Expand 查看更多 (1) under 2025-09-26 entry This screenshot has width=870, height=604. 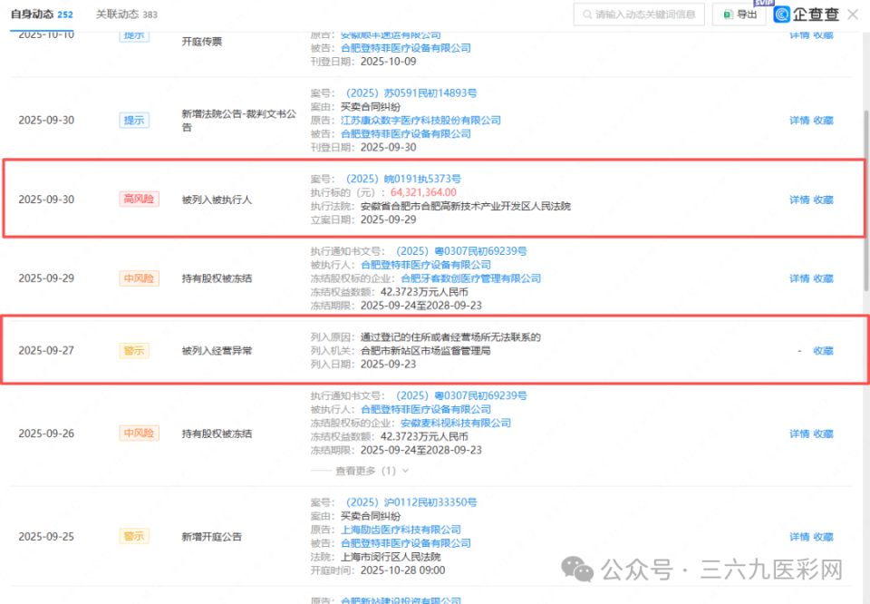pos(372,471)
